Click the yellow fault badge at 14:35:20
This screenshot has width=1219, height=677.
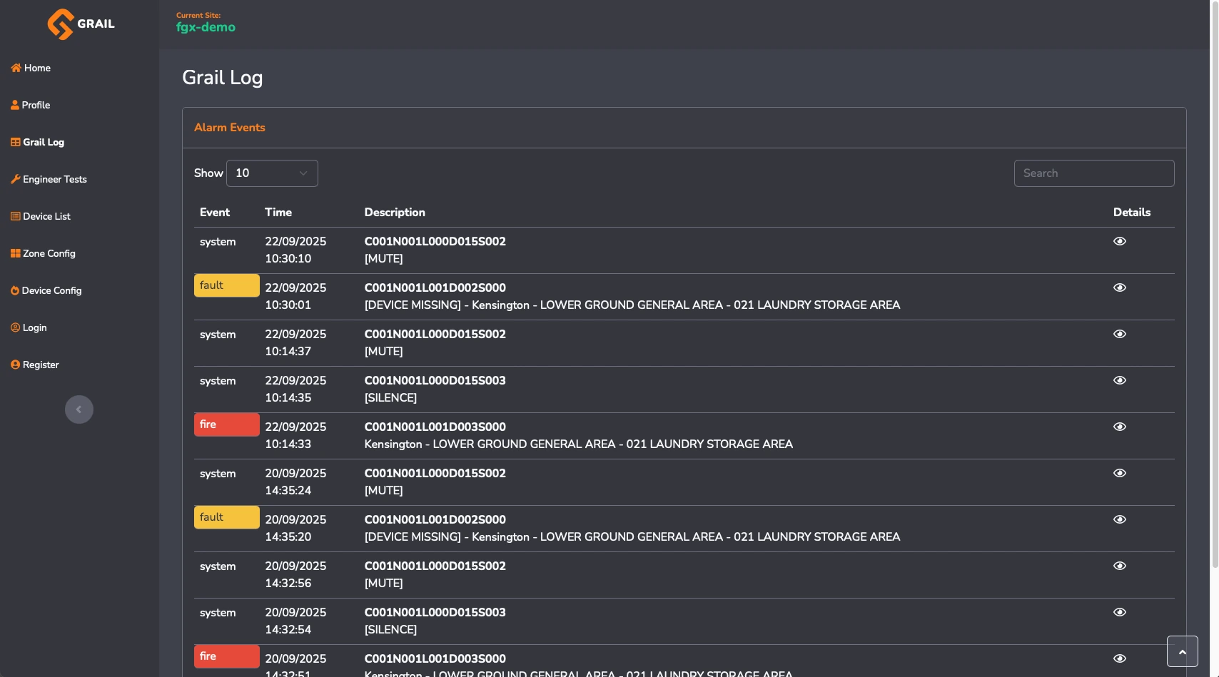pyautogui.click(x=226, y=517)
